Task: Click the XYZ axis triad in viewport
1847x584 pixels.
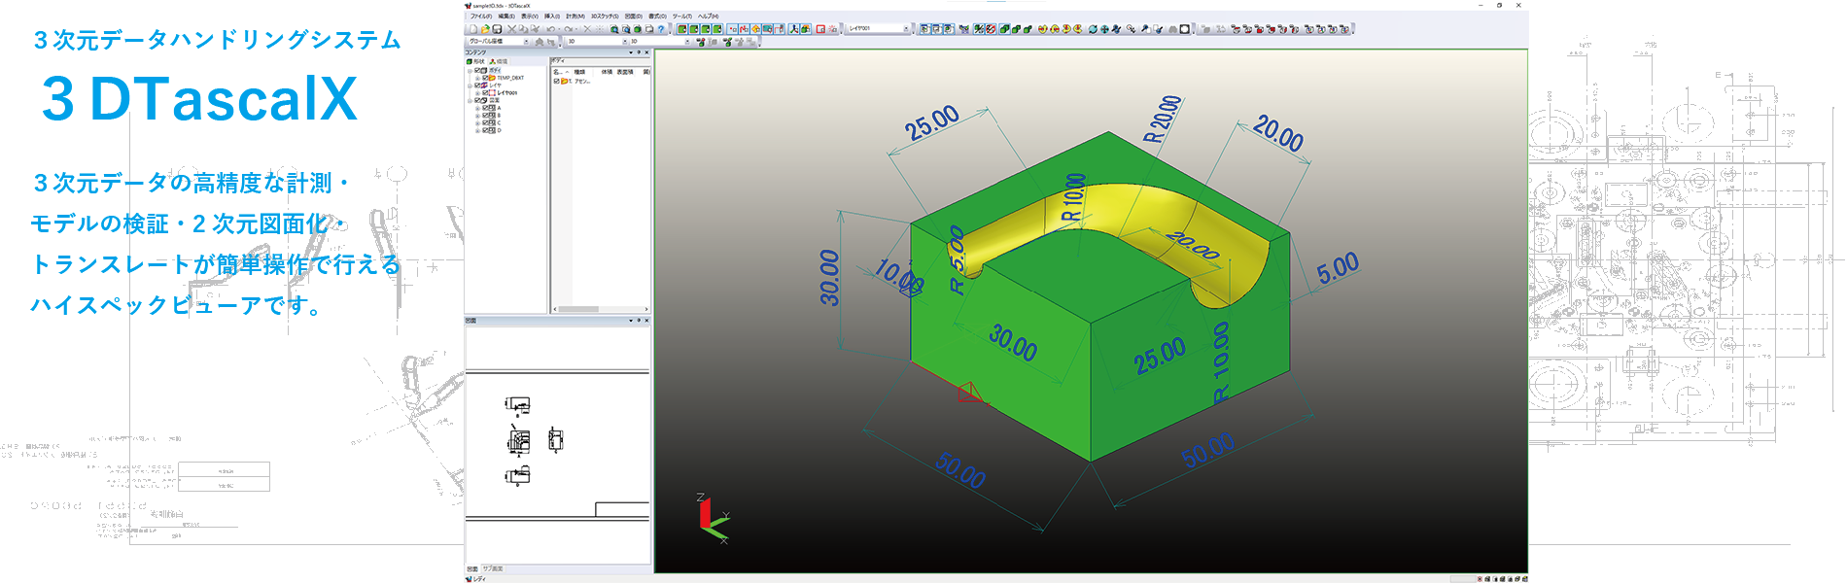Action: 714,519
